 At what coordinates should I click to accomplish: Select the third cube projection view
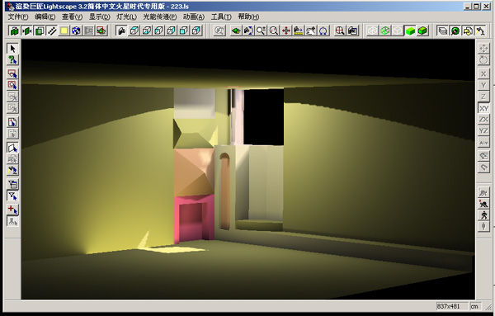click(158, 31)
